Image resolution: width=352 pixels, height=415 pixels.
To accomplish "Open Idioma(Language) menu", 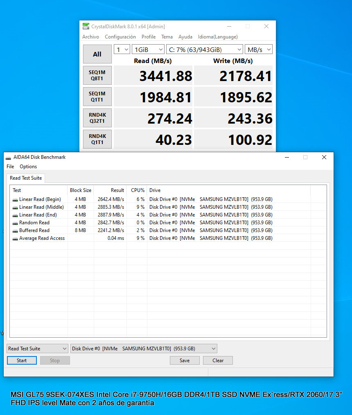I will 218,37.
